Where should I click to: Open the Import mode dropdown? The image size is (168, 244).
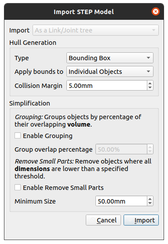click(x=95, y=30)
